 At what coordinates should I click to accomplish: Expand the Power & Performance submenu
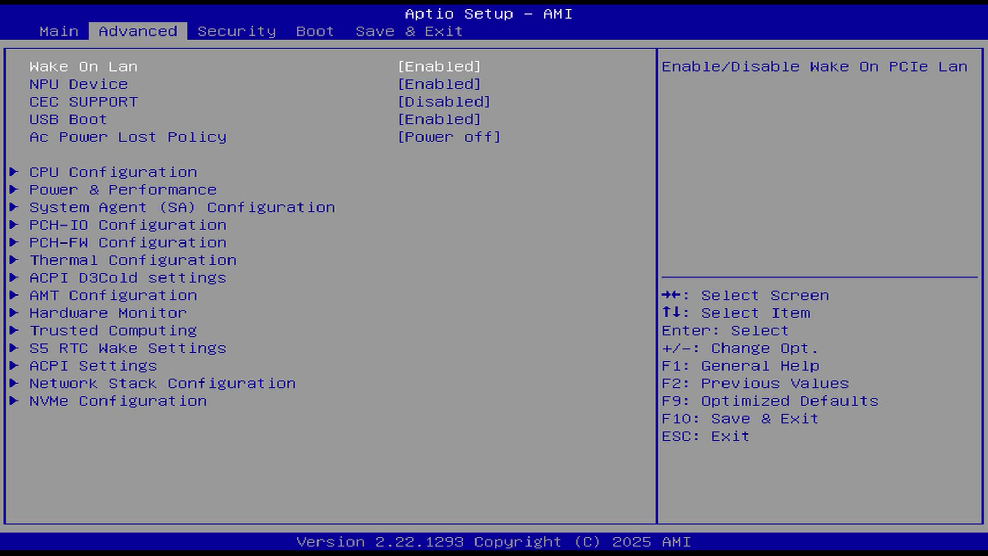click(x=122, y=189)
